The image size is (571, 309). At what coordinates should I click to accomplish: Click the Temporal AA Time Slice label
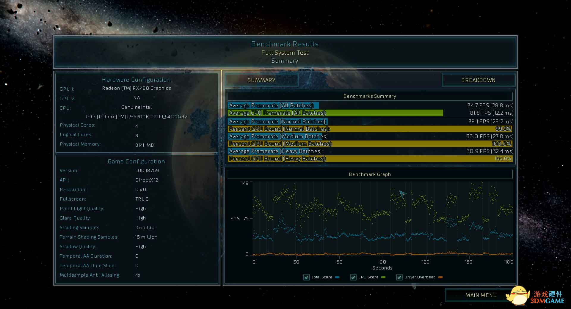(88, 266)
